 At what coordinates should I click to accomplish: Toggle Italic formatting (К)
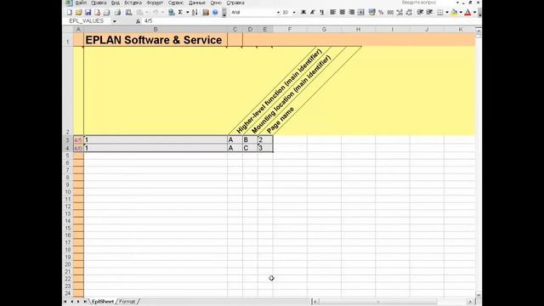pos(312,13)
